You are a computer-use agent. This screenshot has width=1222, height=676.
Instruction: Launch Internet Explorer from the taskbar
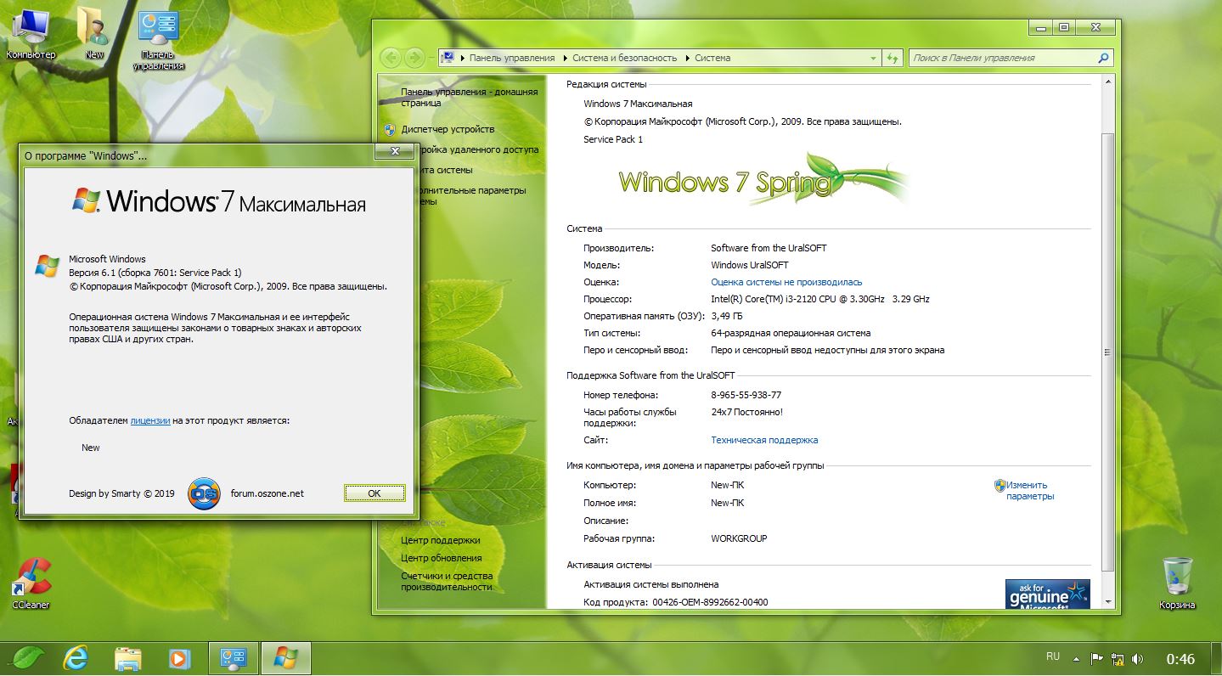coord(76,658)
